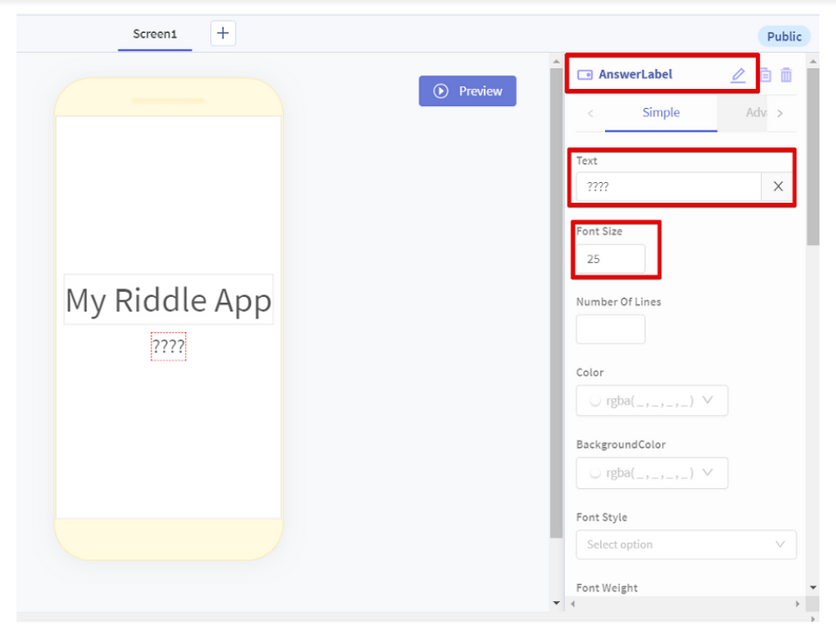Click the label component icon beside AnswerLabel
This screenshot has height=630, width=836.
(x=585, y=75)
